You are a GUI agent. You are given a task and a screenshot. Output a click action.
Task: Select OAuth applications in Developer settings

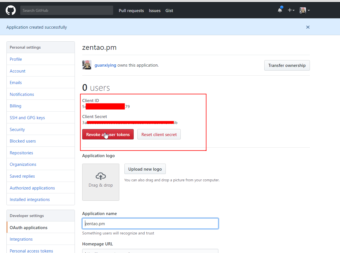[28, 228]
